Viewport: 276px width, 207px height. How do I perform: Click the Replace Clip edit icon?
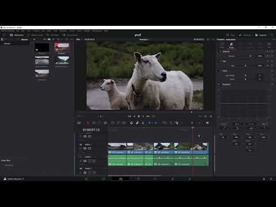124,122
